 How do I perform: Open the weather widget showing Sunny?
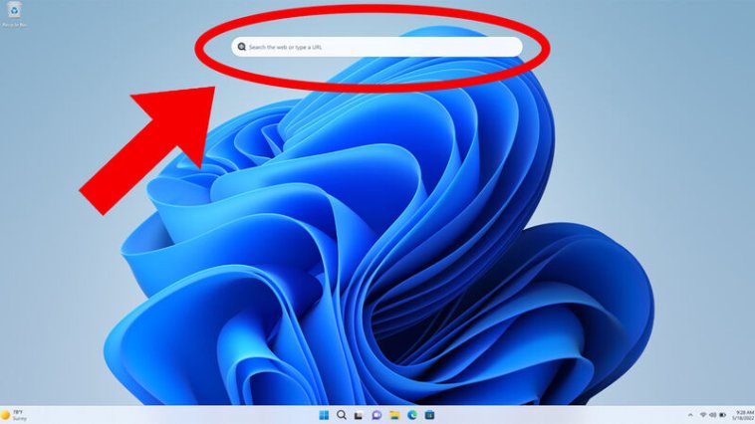pyautogui.click(x=14, y=415)
